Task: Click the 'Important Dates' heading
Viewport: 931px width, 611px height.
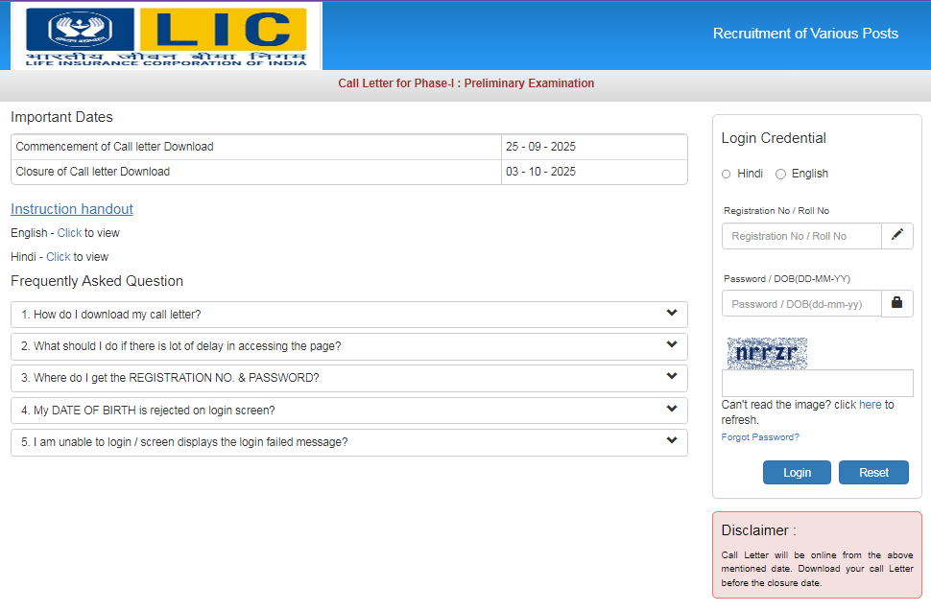Action: 61,117
